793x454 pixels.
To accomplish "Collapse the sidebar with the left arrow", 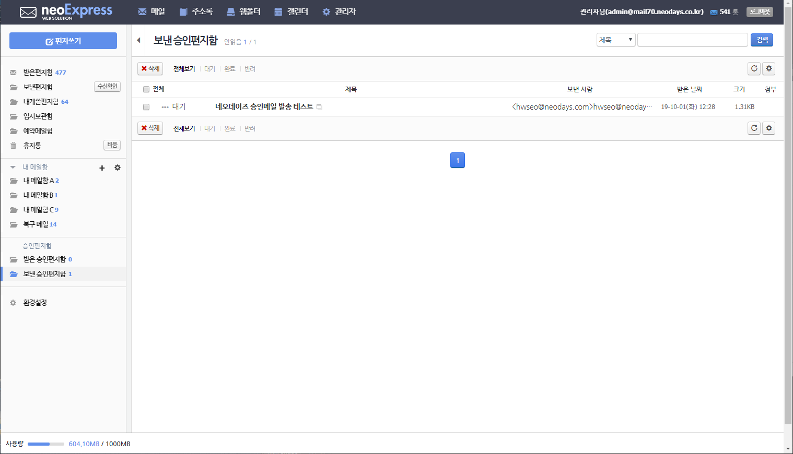I will click(x=138, y=40).
